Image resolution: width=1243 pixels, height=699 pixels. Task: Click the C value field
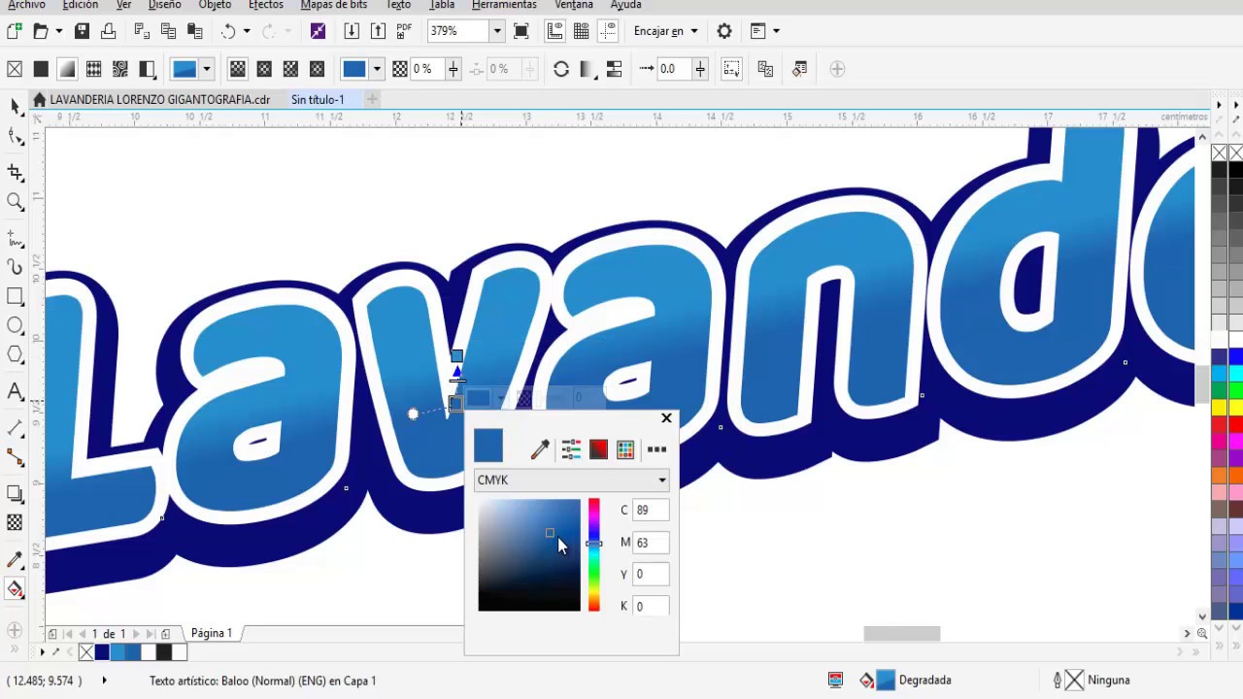pyautogui.click(x=652, y=510)
